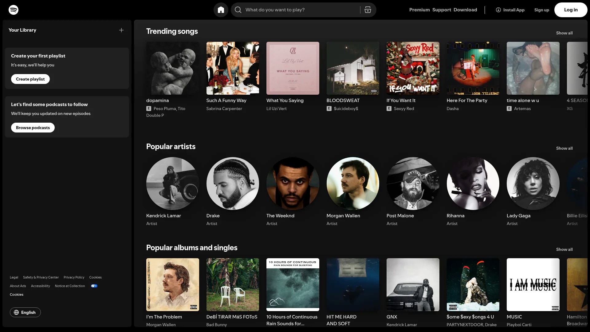Show all Popular artists
Image resolution: width=590 pixels, height=332 pixels.
(x=564, y=148)
